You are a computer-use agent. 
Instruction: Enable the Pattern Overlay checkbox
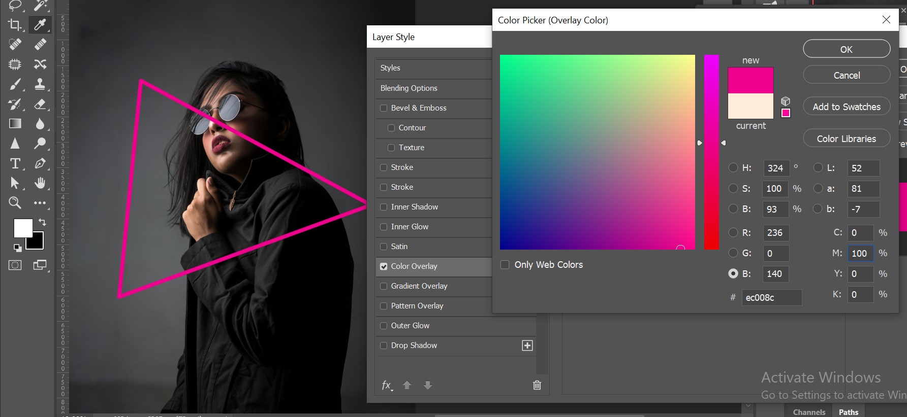[x=384, y=306]
